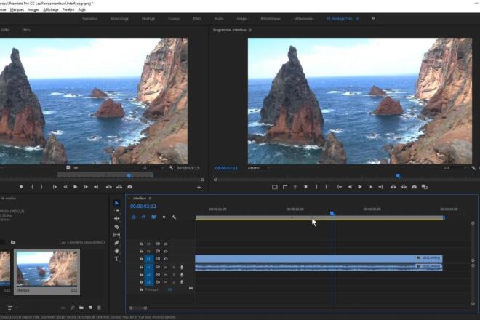Viewport: 480px width, 320px height.
Task: Choose the Type (T) tool
Action: click(x=116, y=259)
